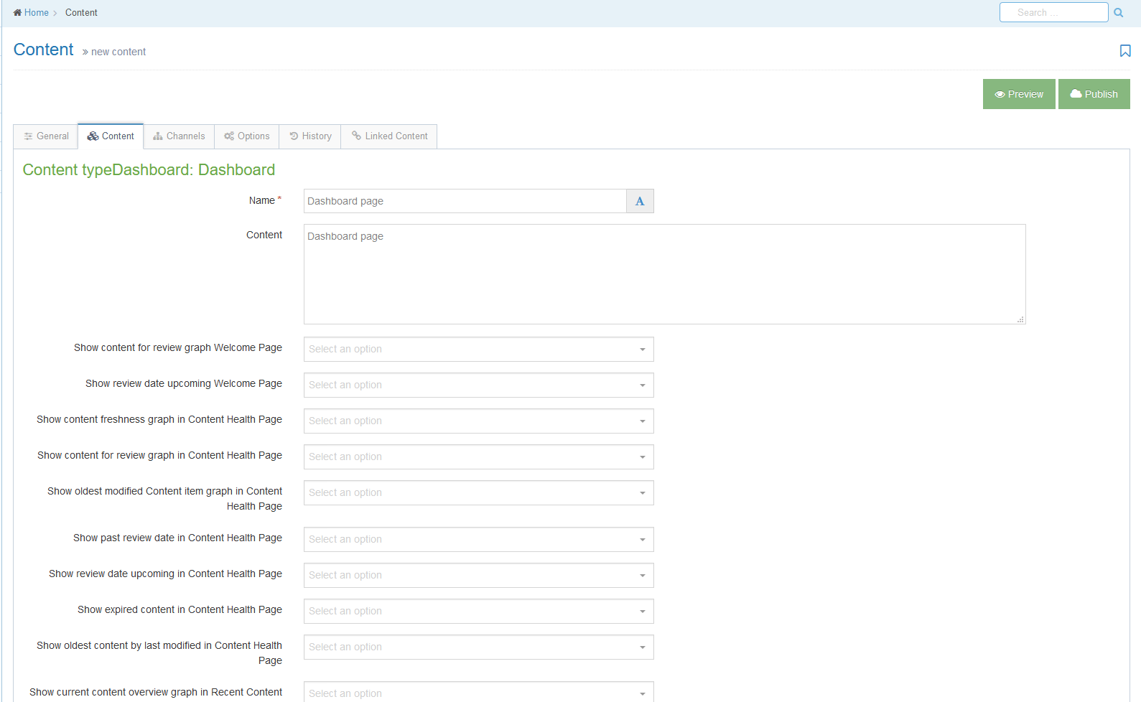The height and width of the screenshot is (702, 1141).
Task: Click into the Content text area
Action: [664, 274]
